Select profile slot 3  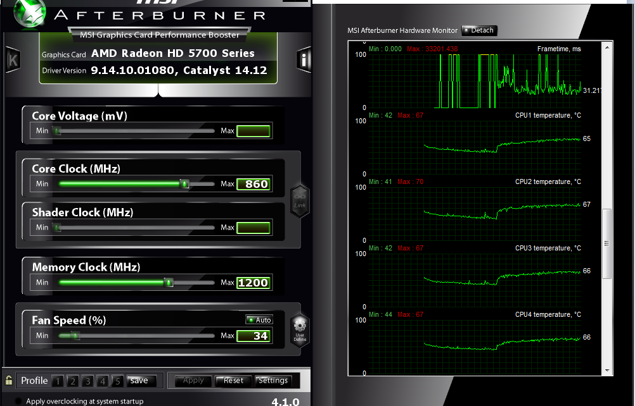87,381
